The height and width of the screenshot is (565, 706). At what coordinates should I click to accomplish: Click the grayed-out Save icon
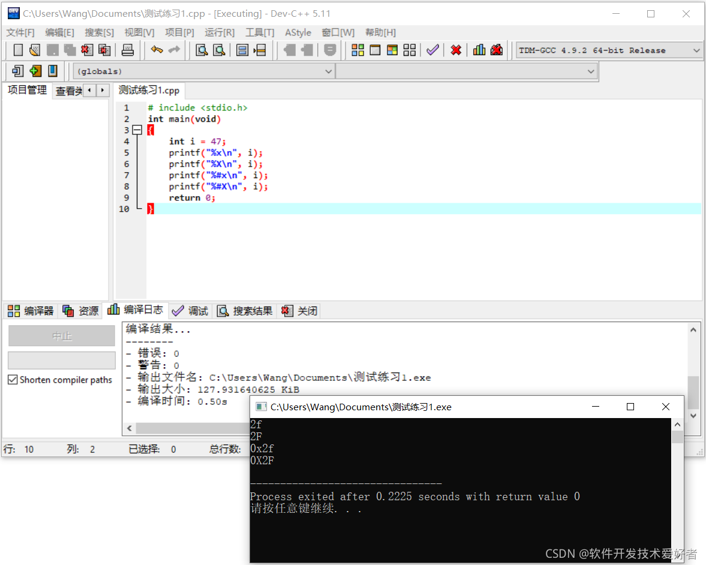pos(52,50)
